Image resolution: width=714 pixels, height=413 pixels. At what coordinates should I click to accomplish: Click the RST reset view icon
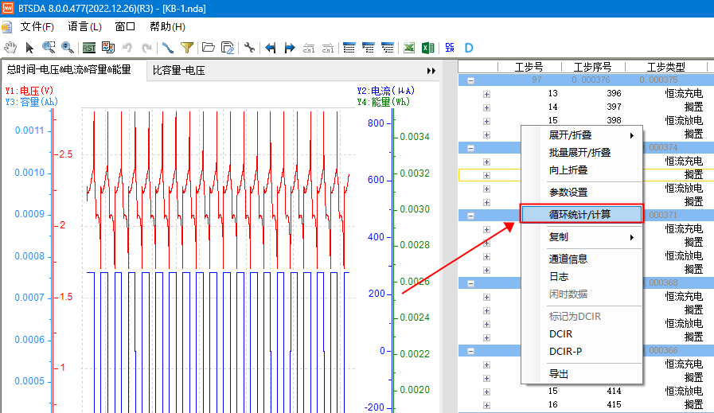tap(89, 48)
